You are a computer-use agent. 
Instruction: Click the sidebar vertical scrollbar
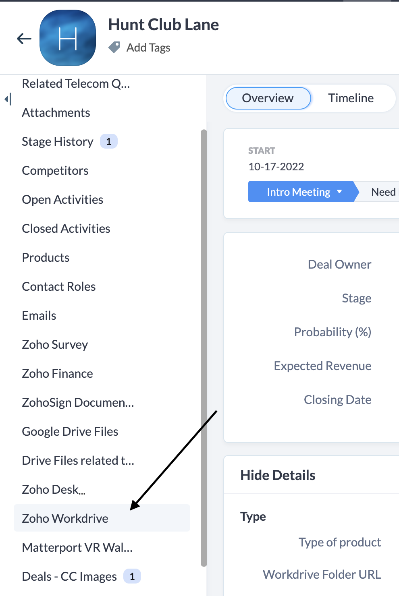[x=204, y=348]
